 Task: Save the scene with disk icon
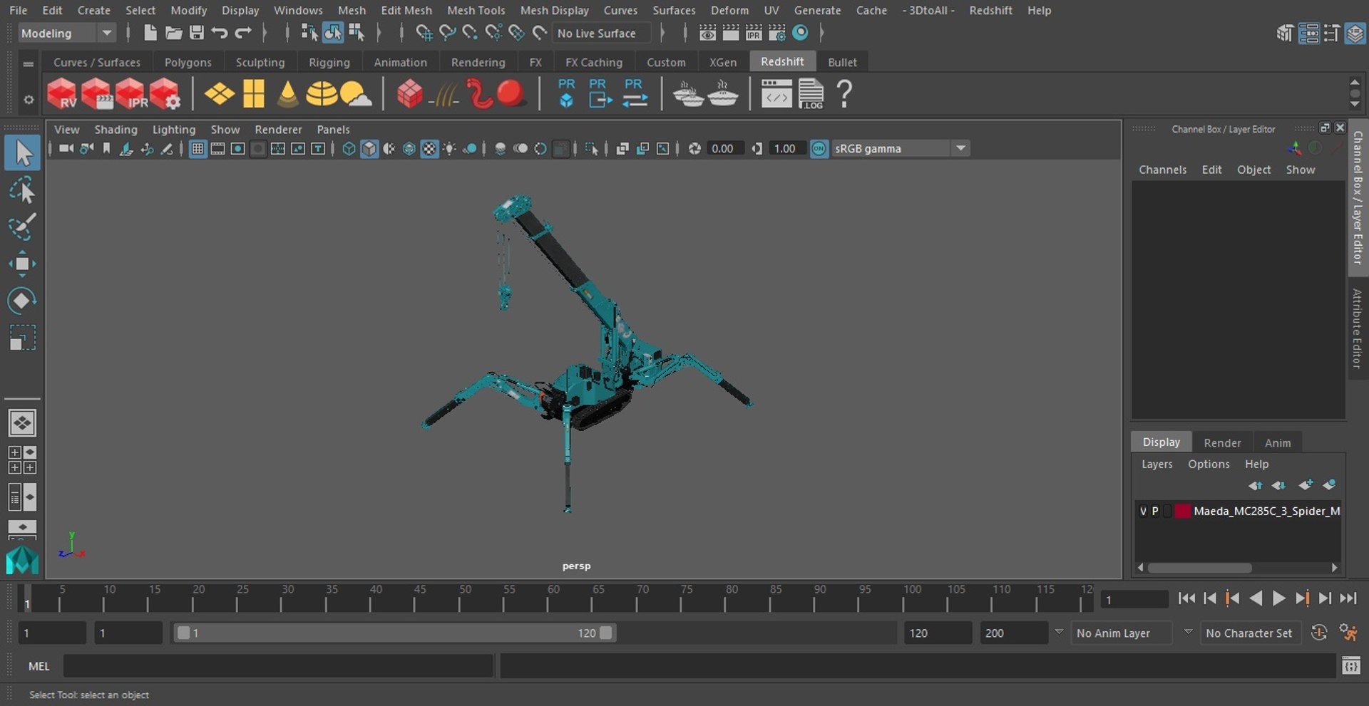[197, 33]
